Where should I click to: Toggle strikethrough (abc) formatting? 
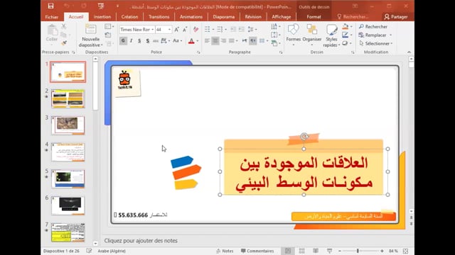(156, 41)
